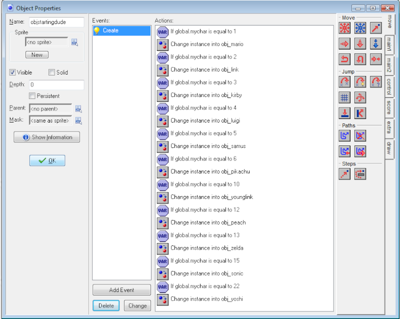Image resolution: width=400 pixels, height=319 pixels.
Task: Click the object Name input field
Action: click(56, 22)
